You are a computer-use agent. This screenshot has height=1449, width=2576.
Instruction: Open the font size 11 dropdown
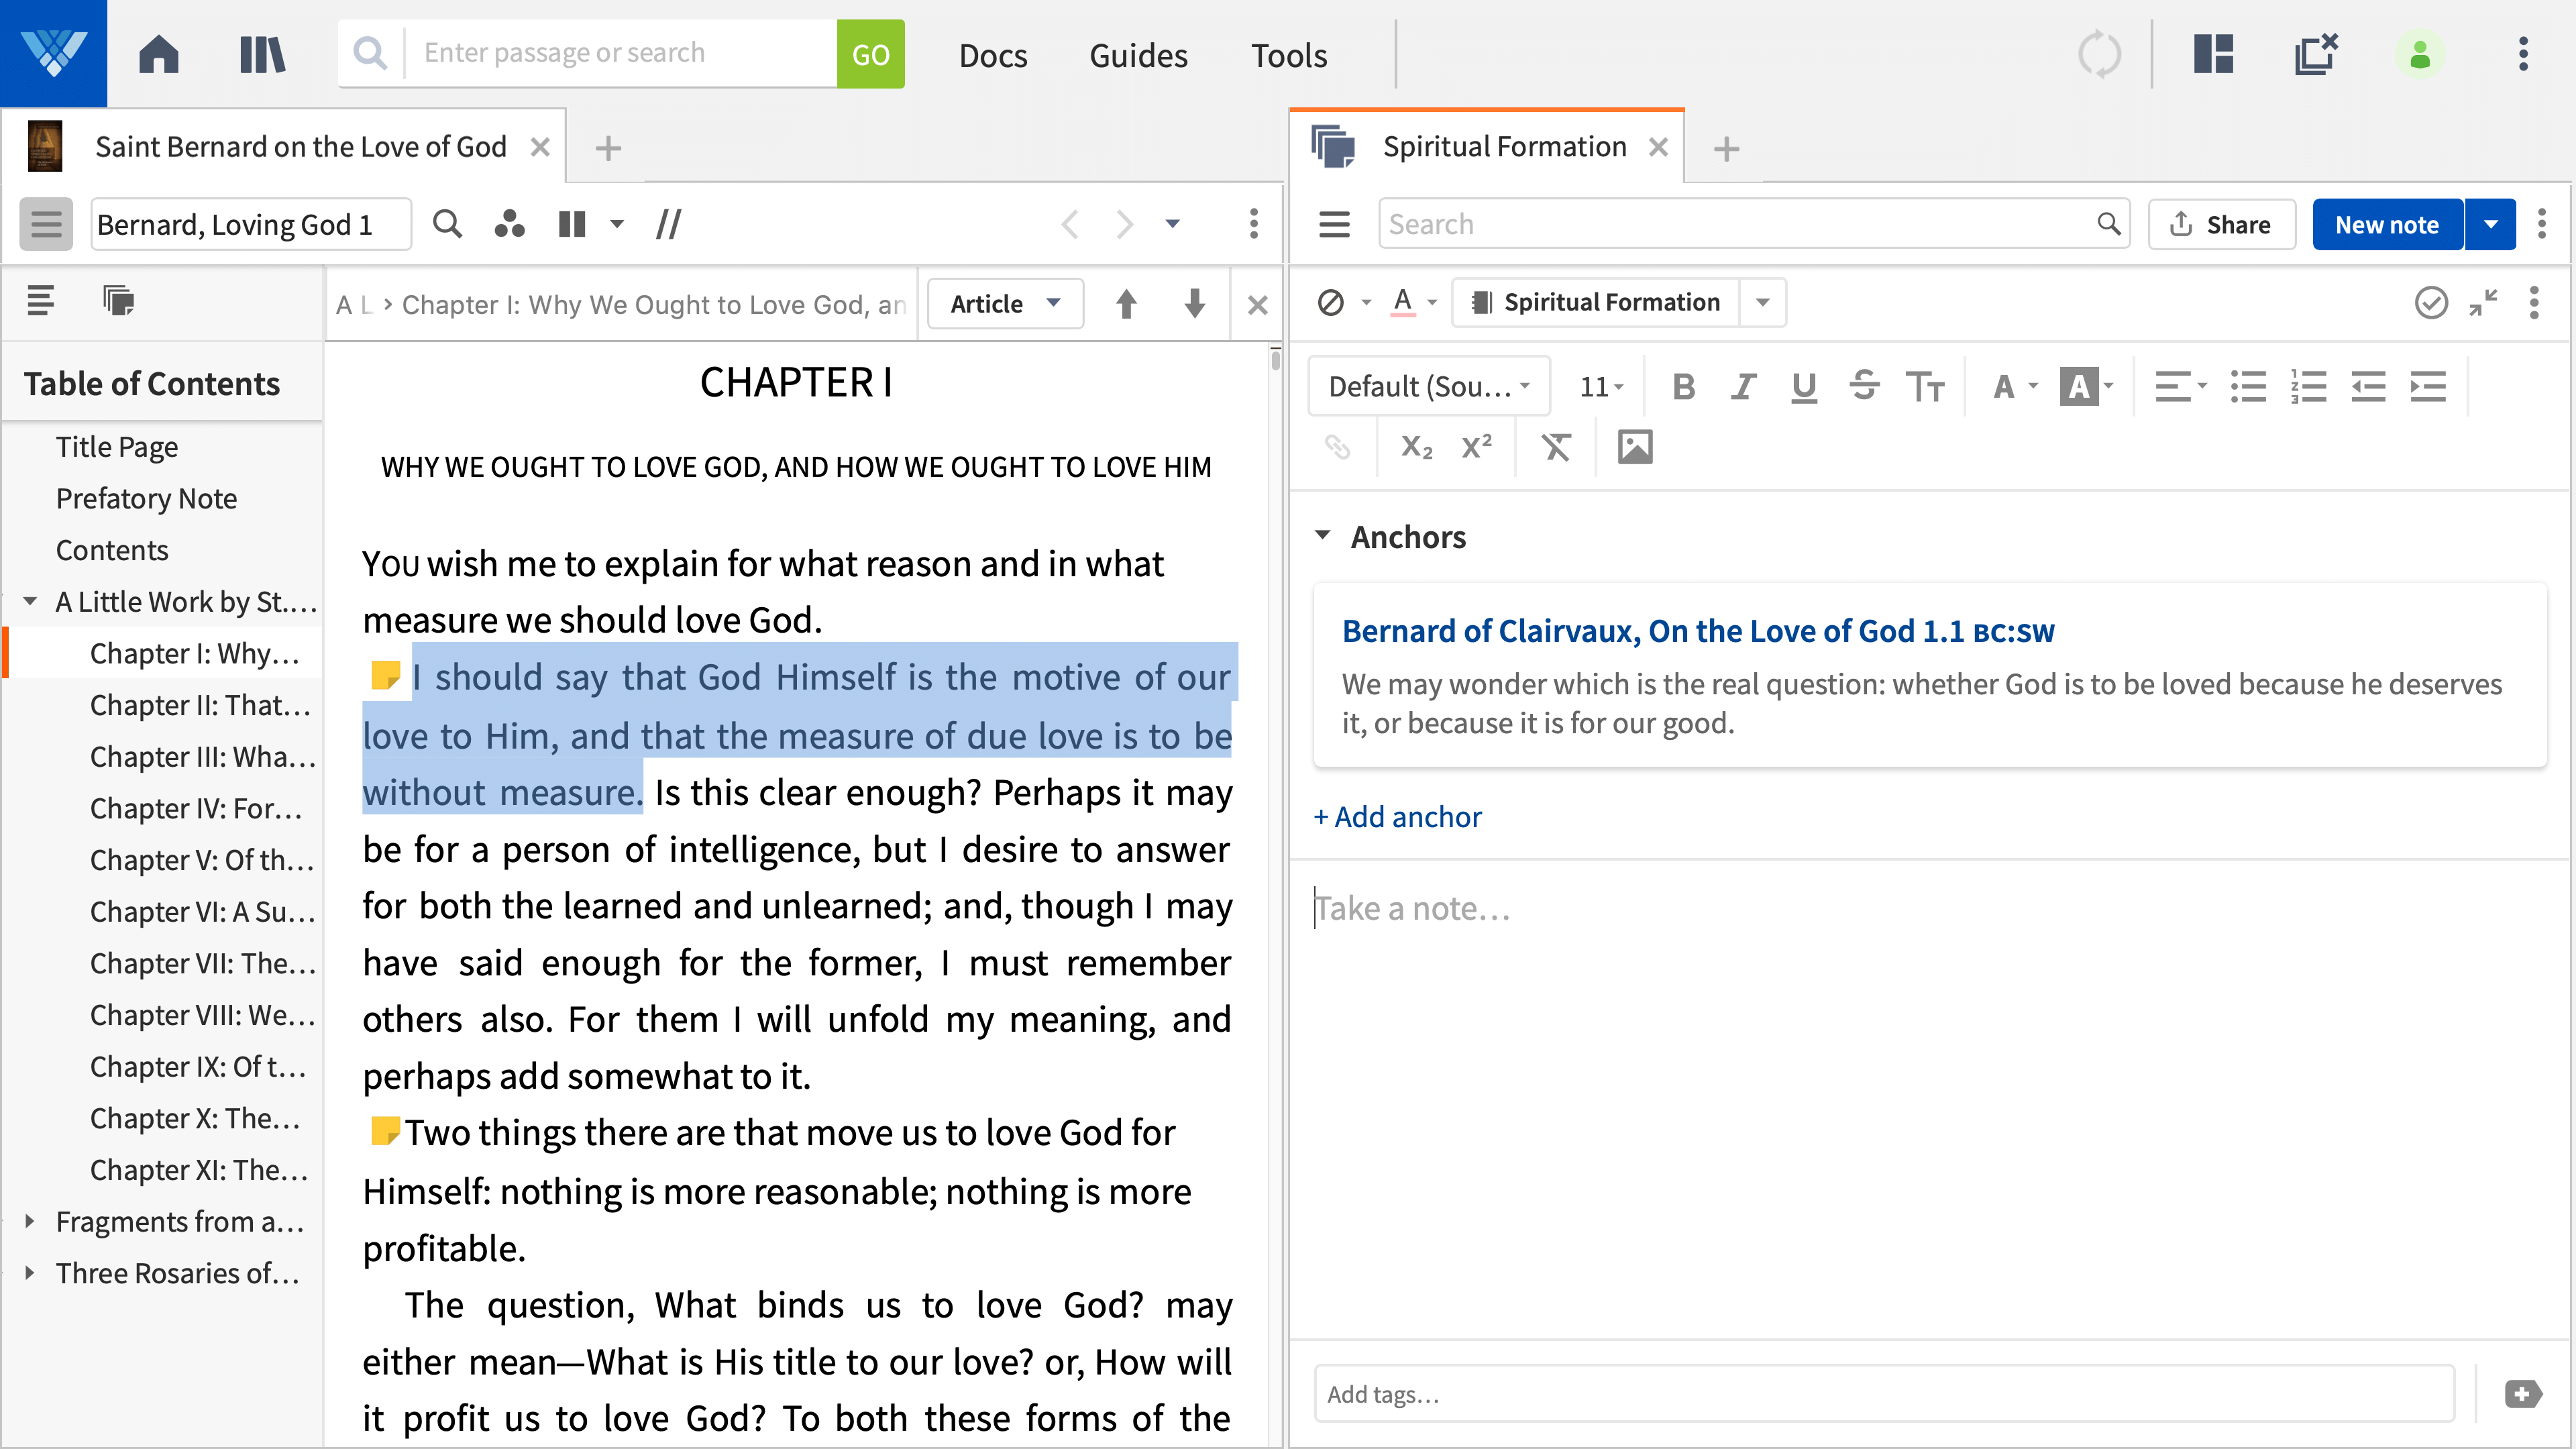click(x=1601, y=386)
